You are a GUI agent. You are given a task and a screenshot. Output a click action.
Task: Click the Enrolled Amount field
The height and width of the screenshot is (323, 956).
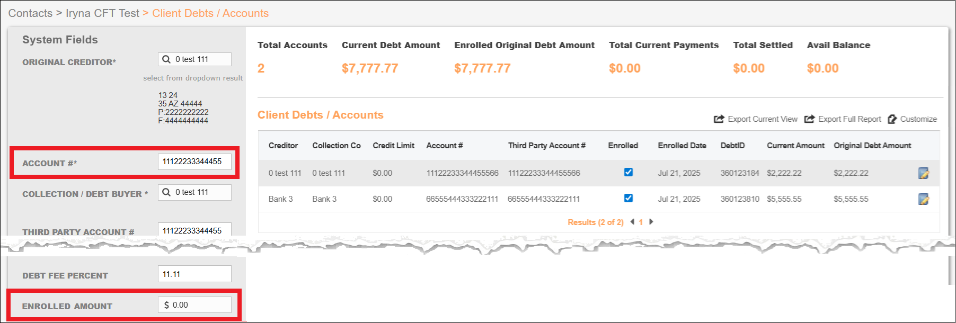(194, 305)
